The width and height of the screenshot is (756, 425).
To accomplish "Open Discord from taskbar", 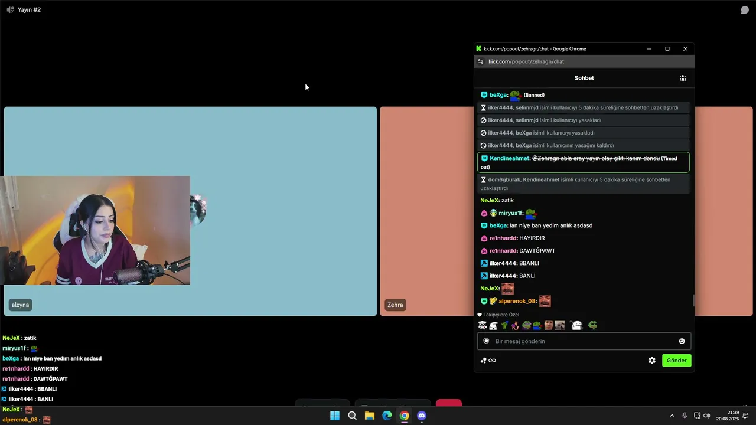I will 422,416.
